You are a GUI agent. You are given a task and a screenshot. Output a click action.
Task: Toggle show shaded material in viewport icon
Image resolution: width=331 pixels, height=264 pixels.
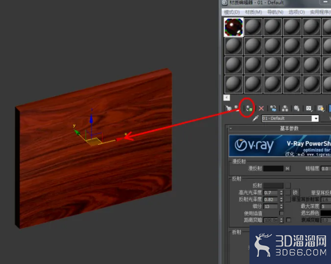[321, 109]
